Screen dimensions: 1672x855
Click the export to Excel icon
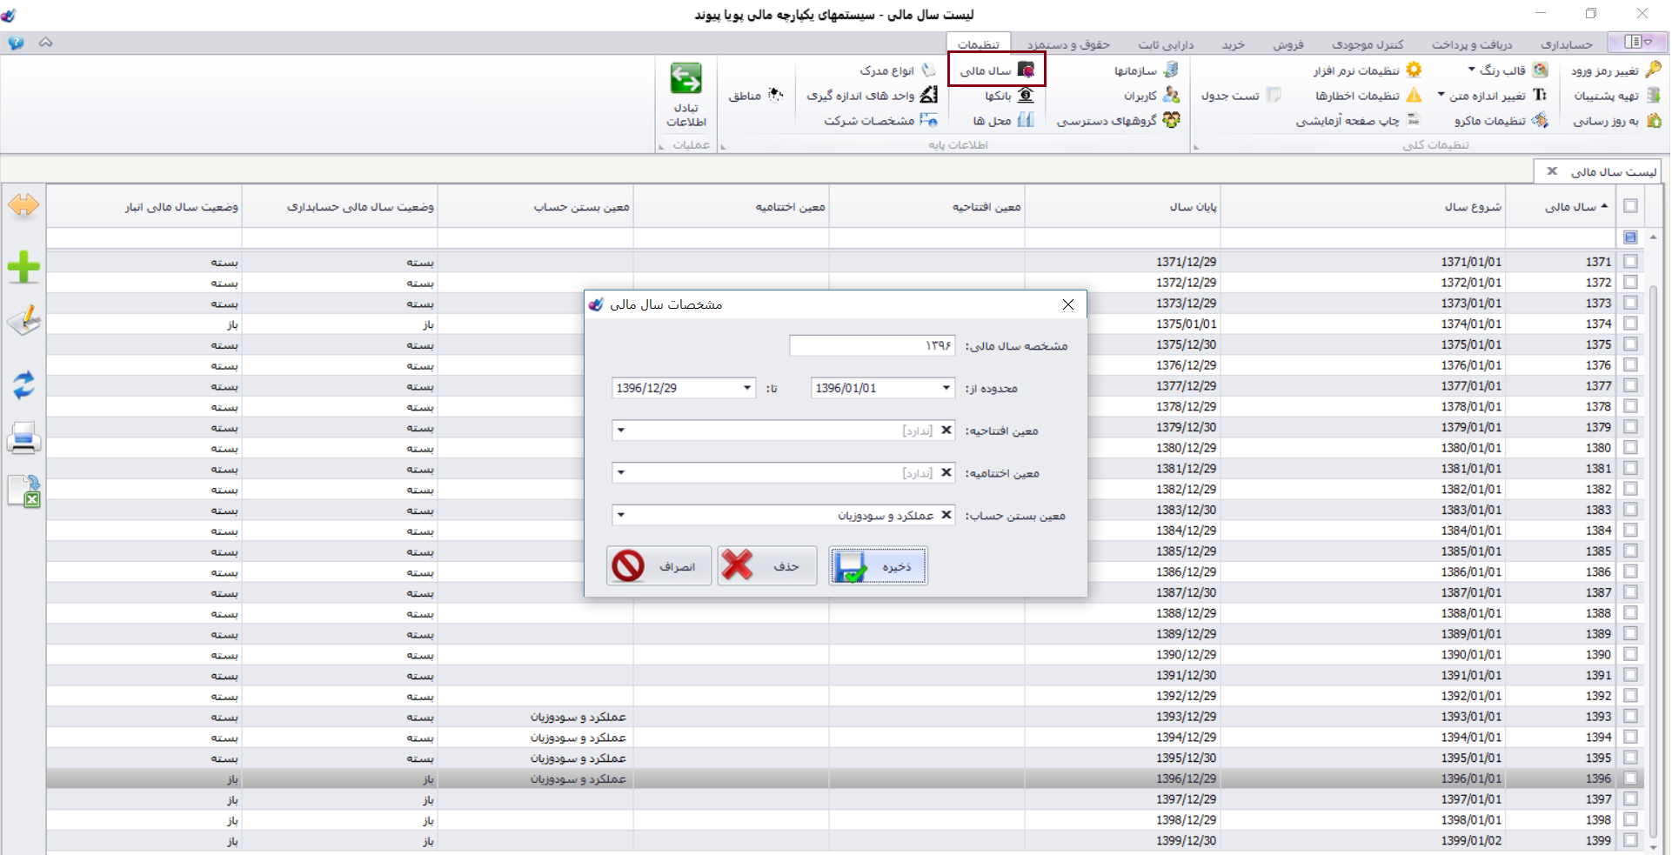pos(24,491)
